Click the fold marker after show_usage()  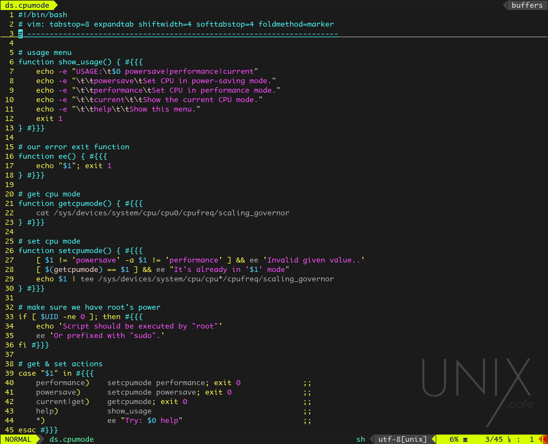tap(134, 62)
